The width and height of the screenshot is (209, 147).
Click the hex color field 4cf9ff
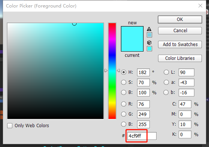tap(142, 136)
